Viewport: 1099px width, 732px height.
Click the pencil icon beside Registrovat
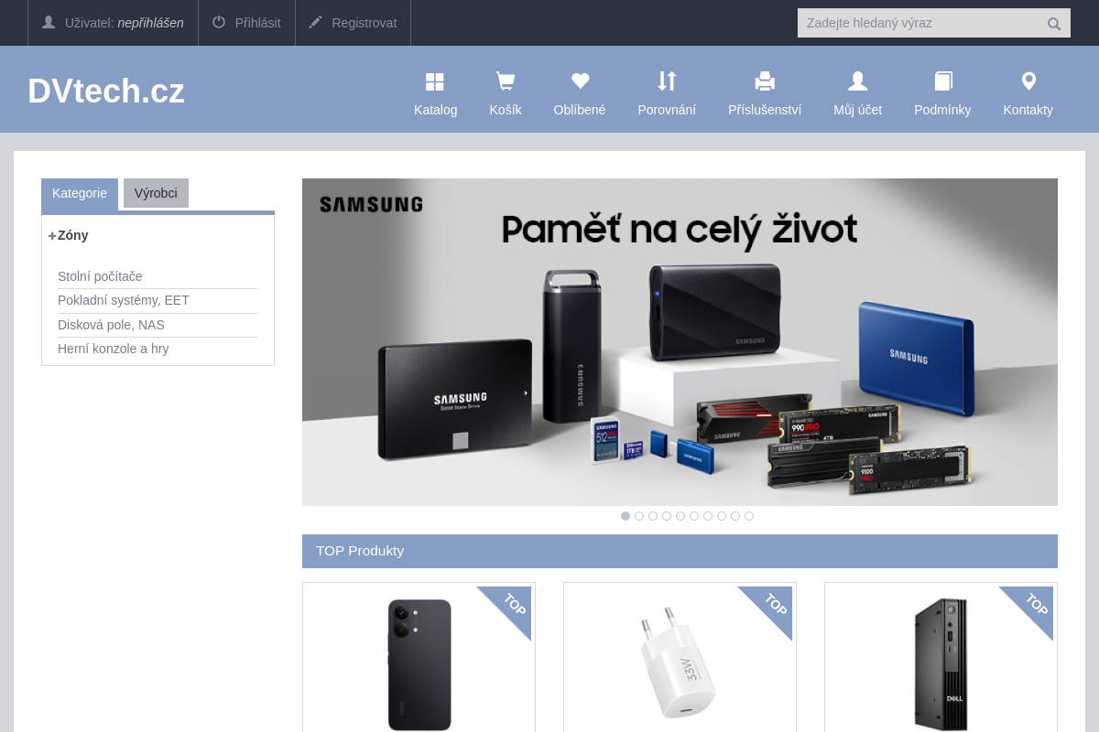[316, 22]
